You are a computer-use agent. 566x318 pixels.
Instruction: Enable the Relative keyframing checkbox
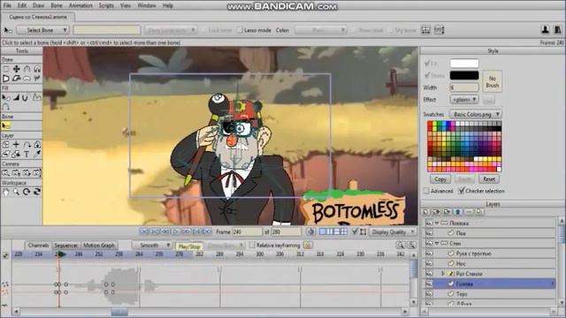coord(252,246)
